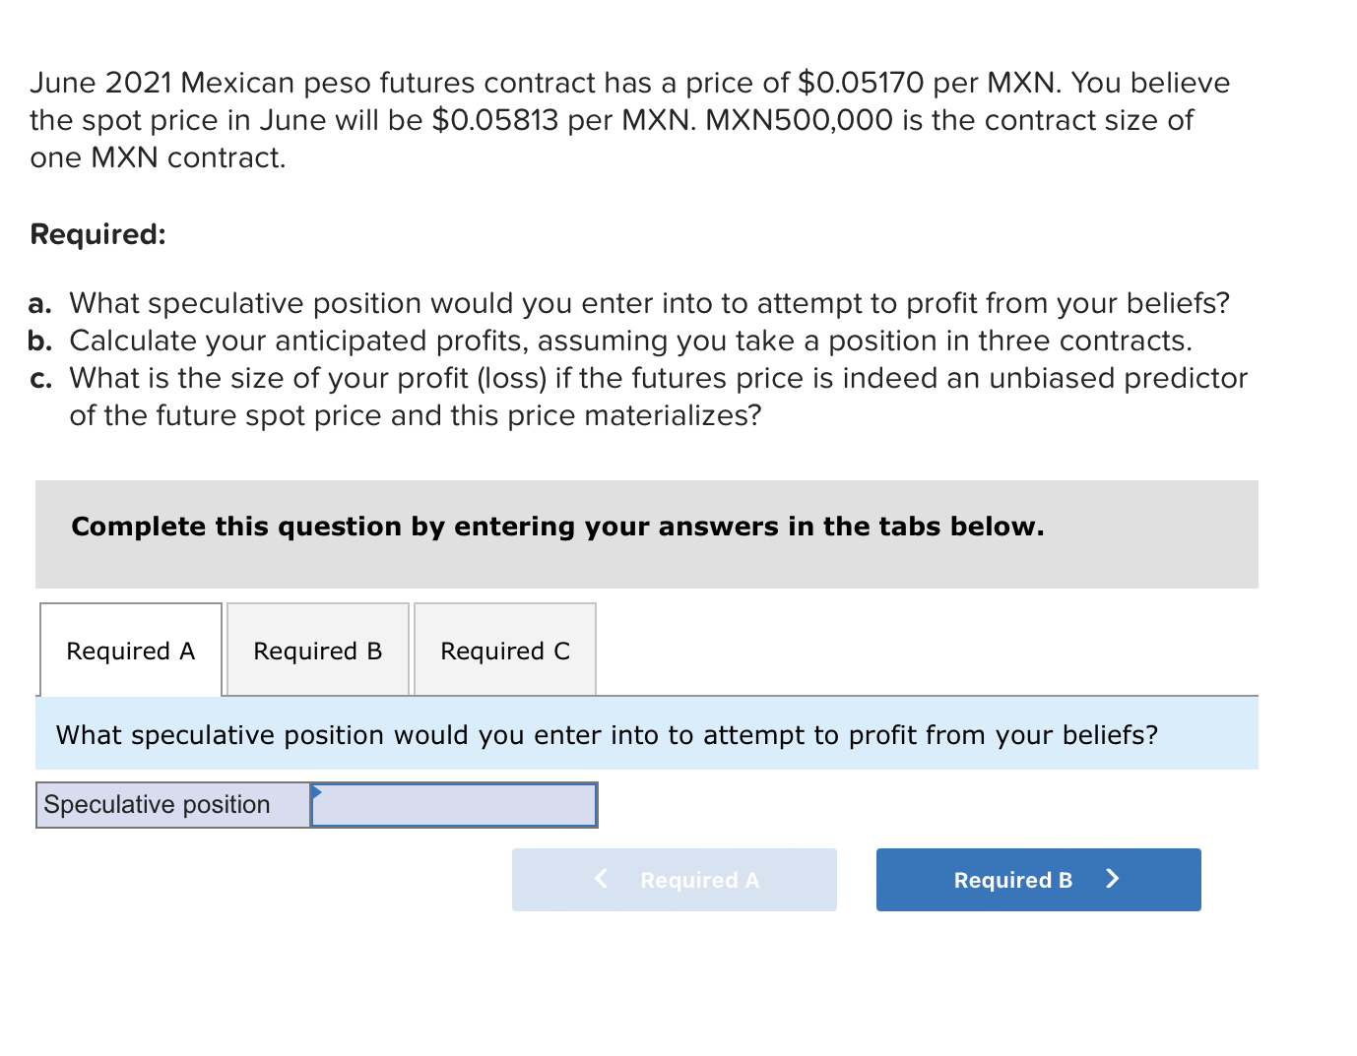The height and width of the screenshot is (1056, 1357).
Task: Click the bold "c." list marker
Action: point(39,379)
